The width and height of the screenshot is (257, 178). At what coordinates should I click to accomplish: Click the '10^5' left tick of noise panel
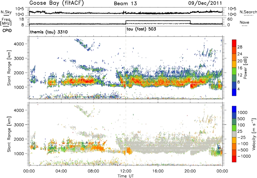[x=20, y=9]
